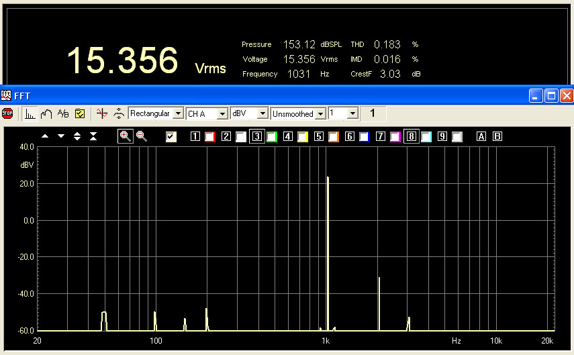Toggle trace 3 green checkbox

coord(272,137)
